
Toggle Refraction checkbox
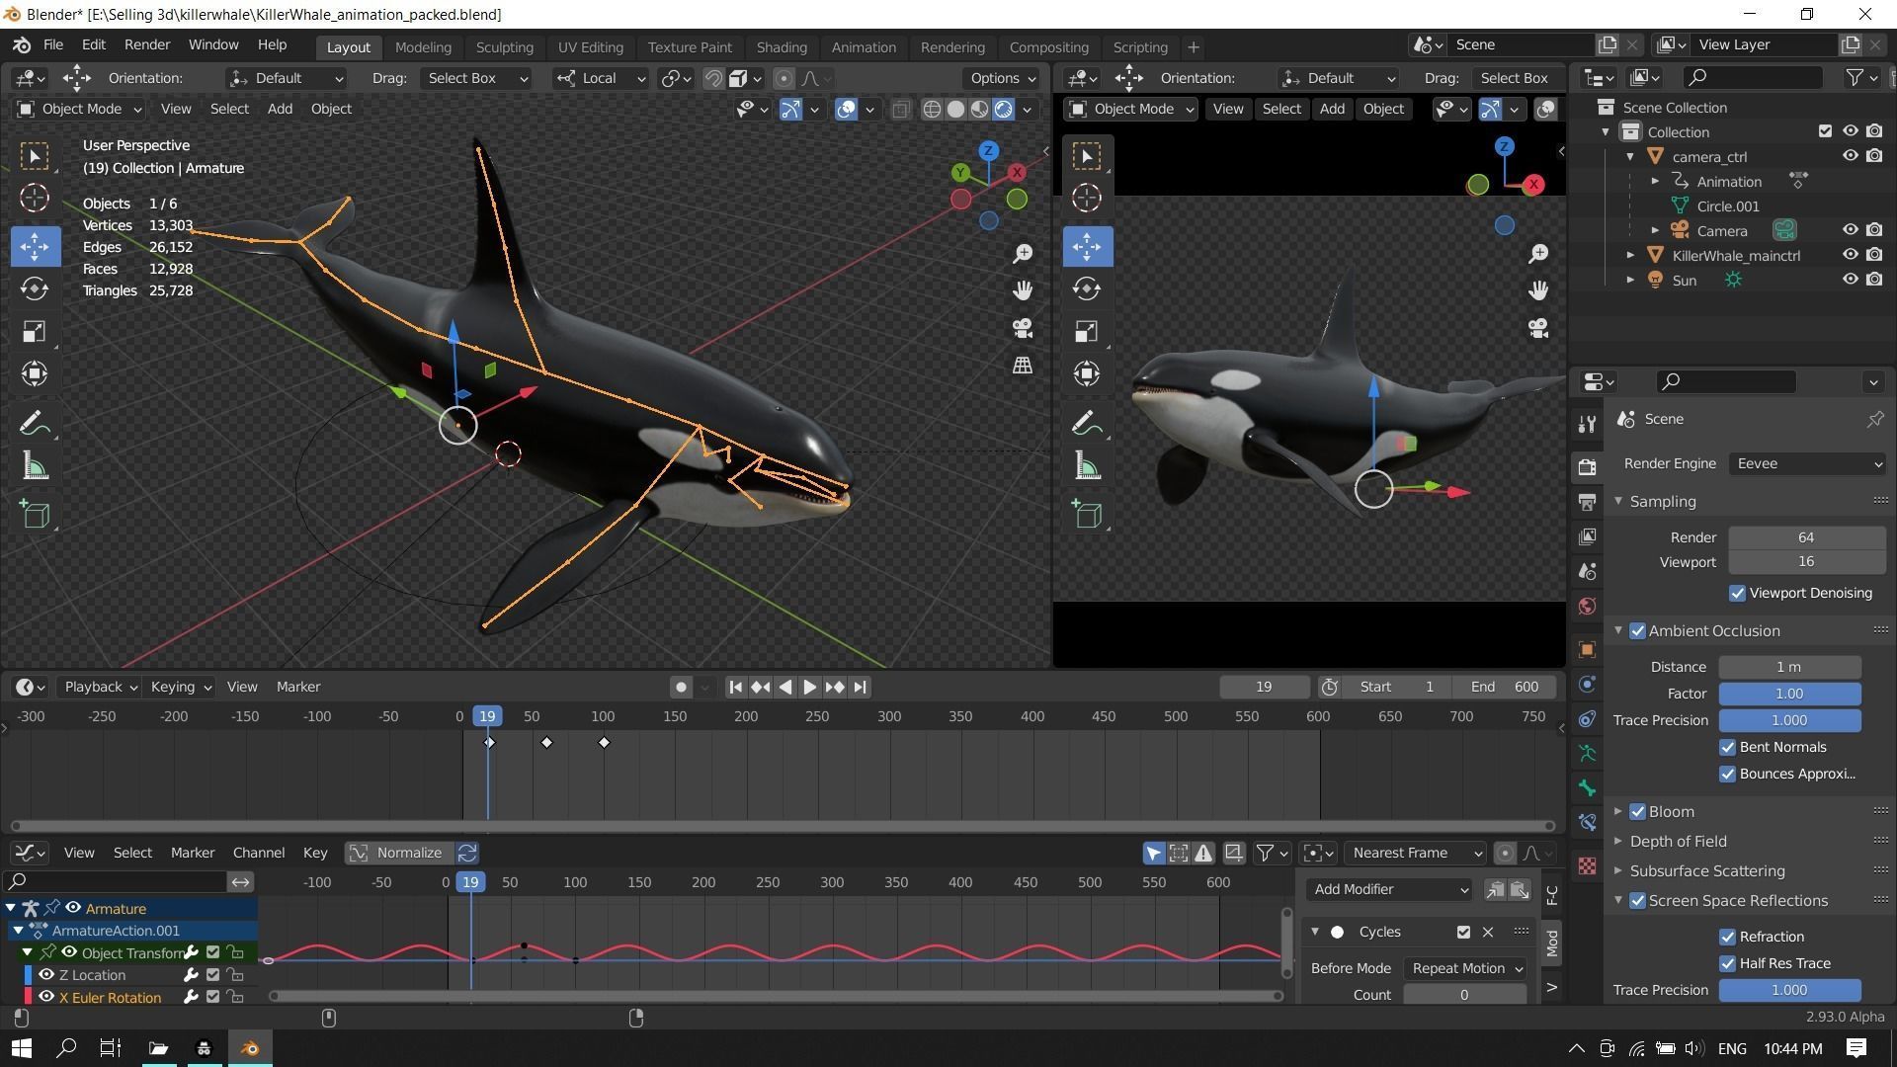pos(1727,938)
